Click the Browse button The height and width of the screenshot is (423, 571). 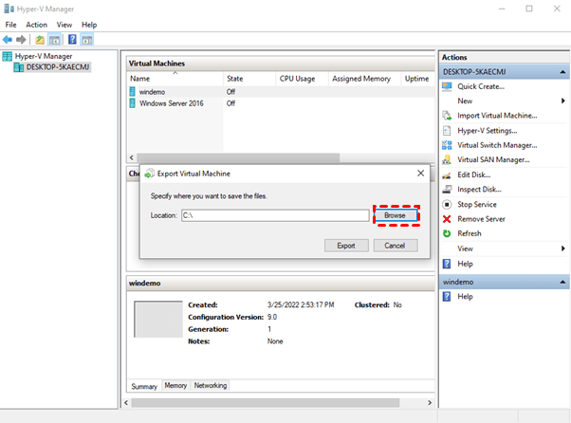[x=396, y=215]
